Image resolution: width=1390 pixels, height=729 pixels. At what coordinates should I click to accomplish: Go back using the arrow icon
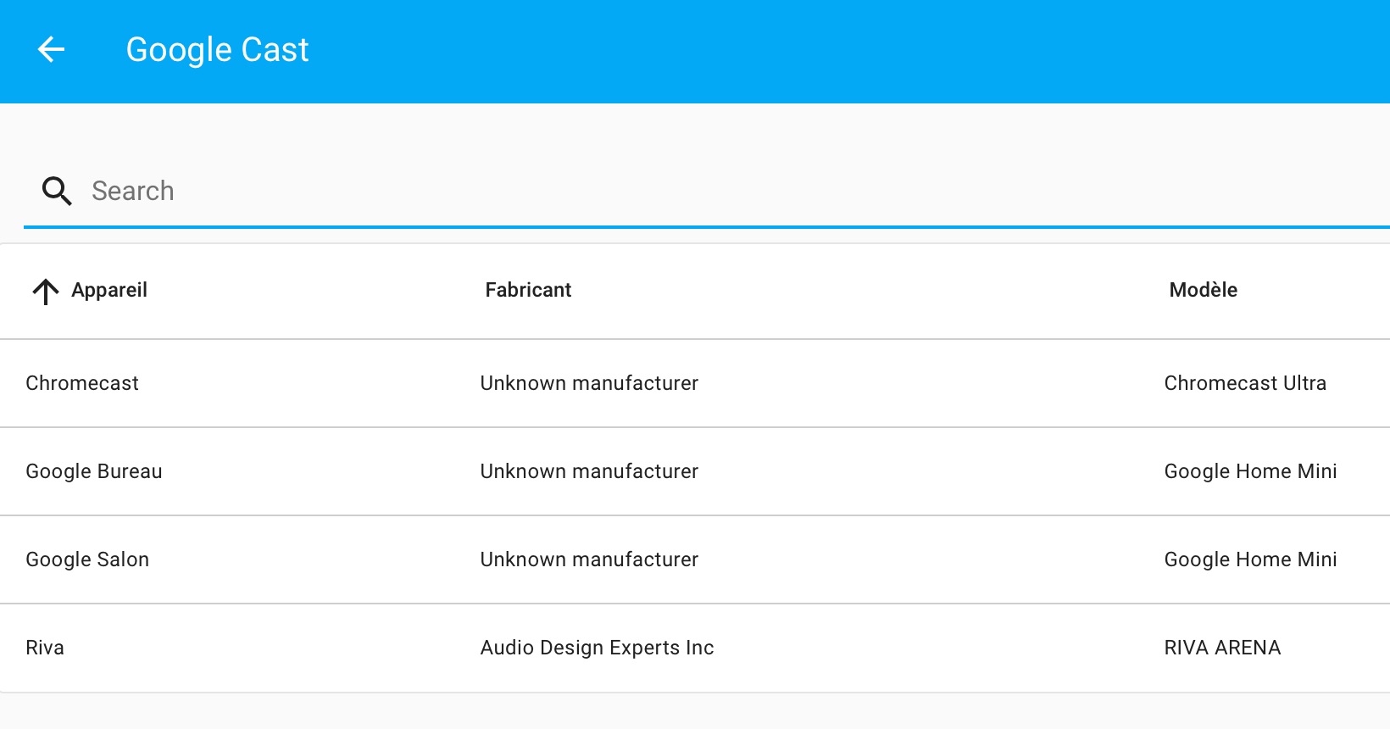pyautogui.click(x=51, y=50)
